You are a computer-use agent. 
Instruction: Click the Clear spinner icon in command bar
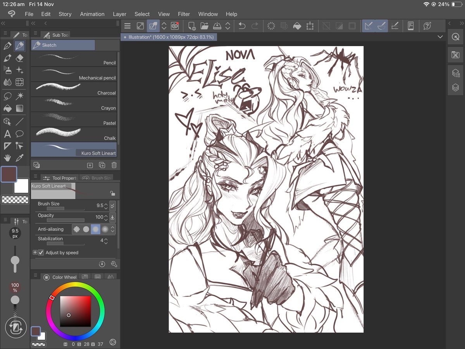click(271, 26)
